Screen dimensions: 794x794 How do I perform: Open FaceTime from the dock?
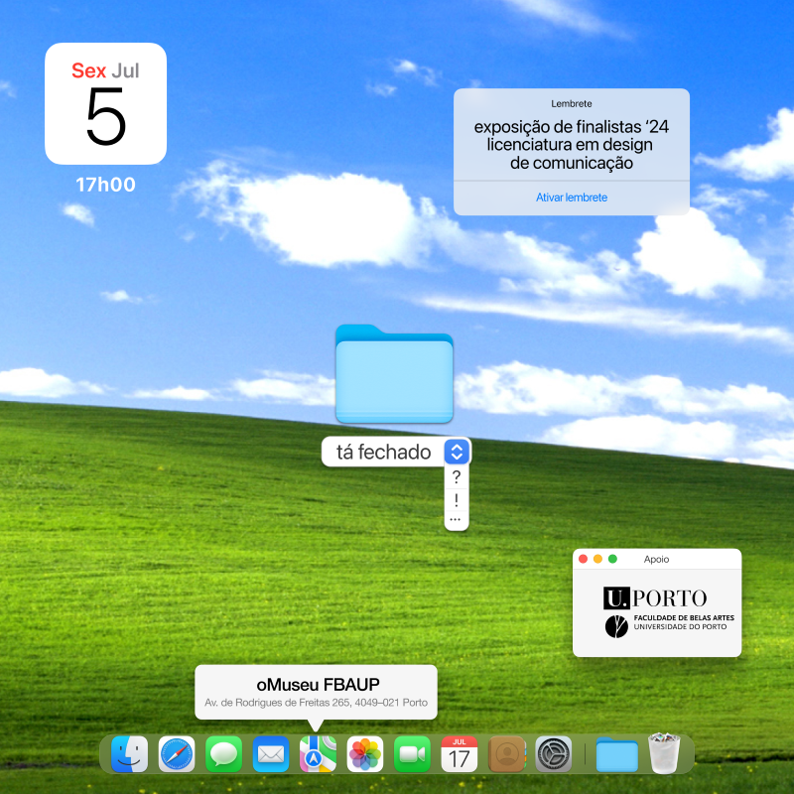(412, 754)
